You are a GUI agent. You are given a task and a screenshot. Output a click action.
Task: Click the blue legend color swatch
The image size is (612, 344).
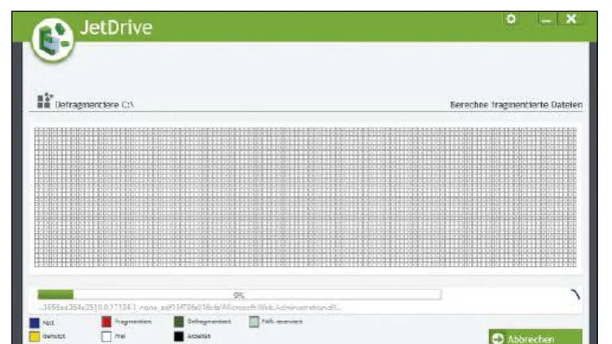pos(34,323)
